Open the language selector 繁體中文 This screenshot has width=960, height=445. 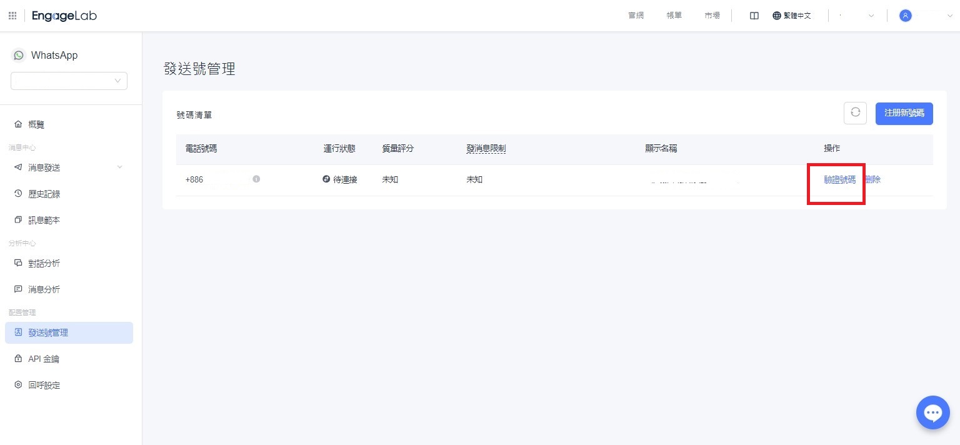point(792,16)
